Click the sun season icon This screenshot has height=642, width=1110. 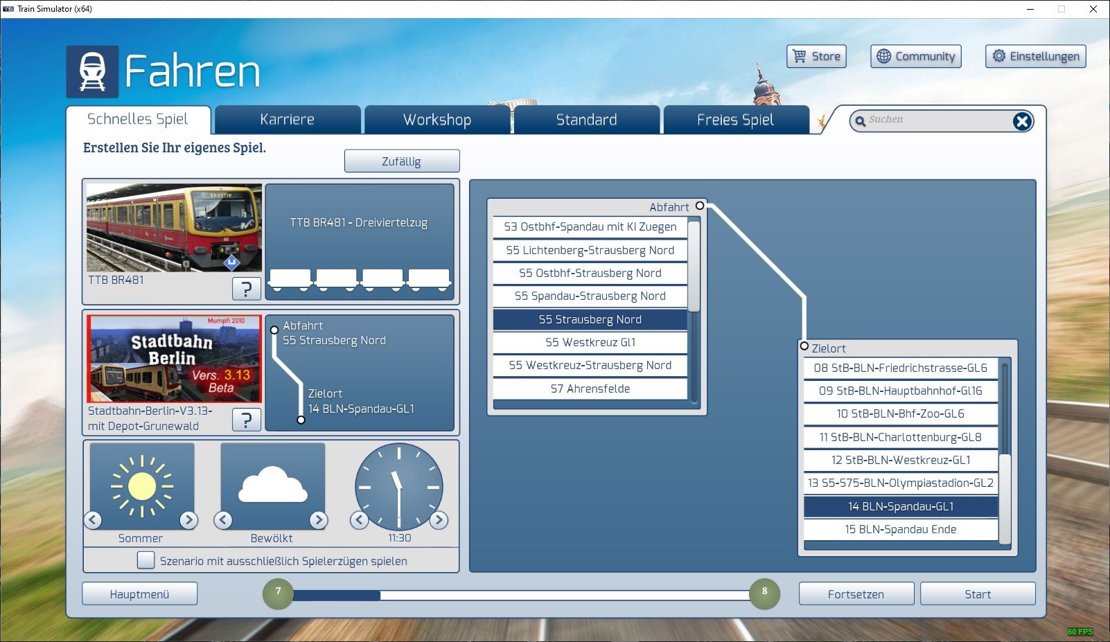(x=142, y=486)
